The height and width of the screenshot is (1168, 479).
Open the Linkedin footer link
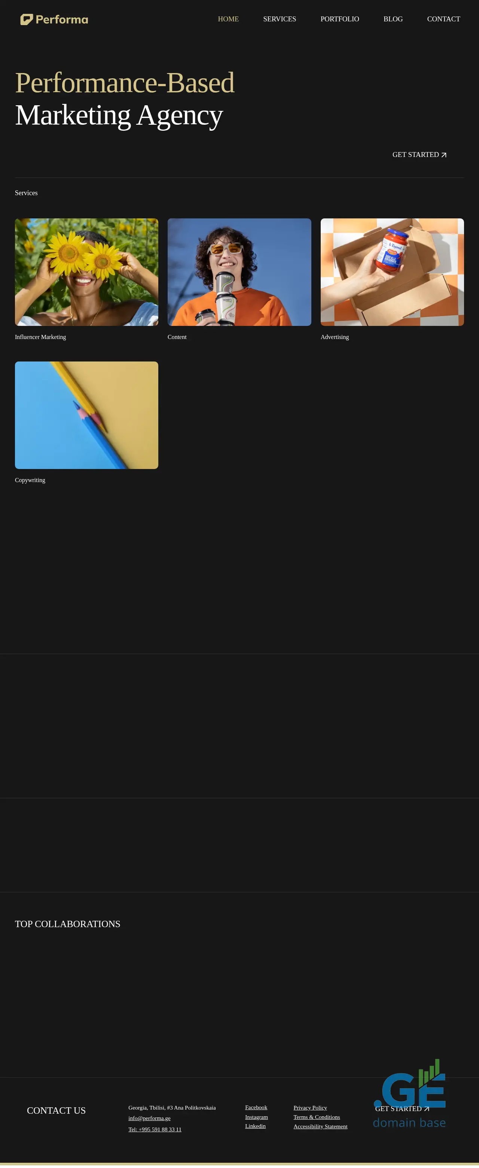[255, 1126]
